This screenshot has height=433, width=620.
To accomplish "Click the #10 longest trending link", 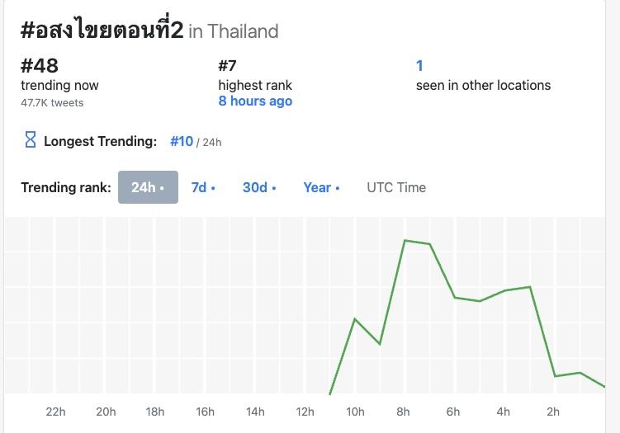I will (x=182, y=141).
